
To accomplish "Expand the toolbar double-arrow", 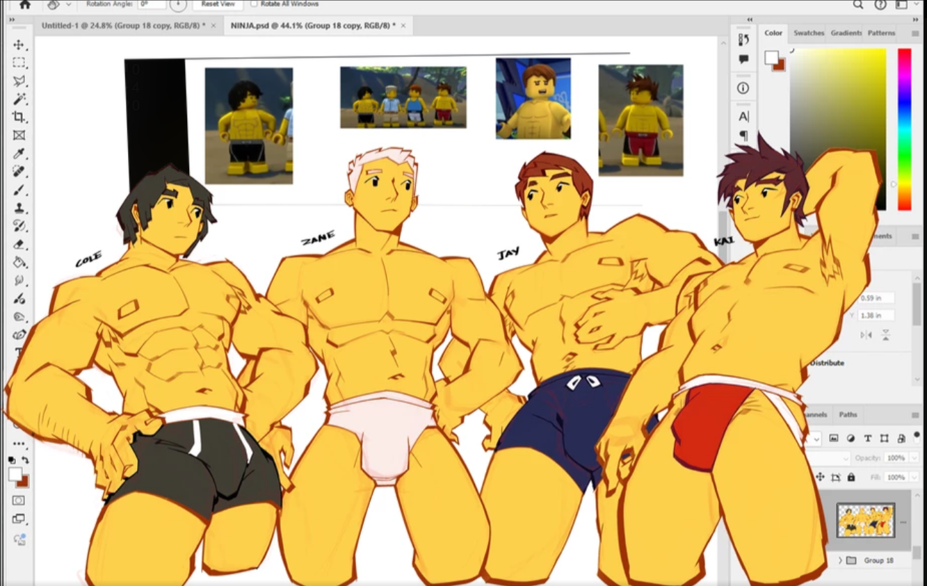I will pyautogui.click(x=12, y=19).
